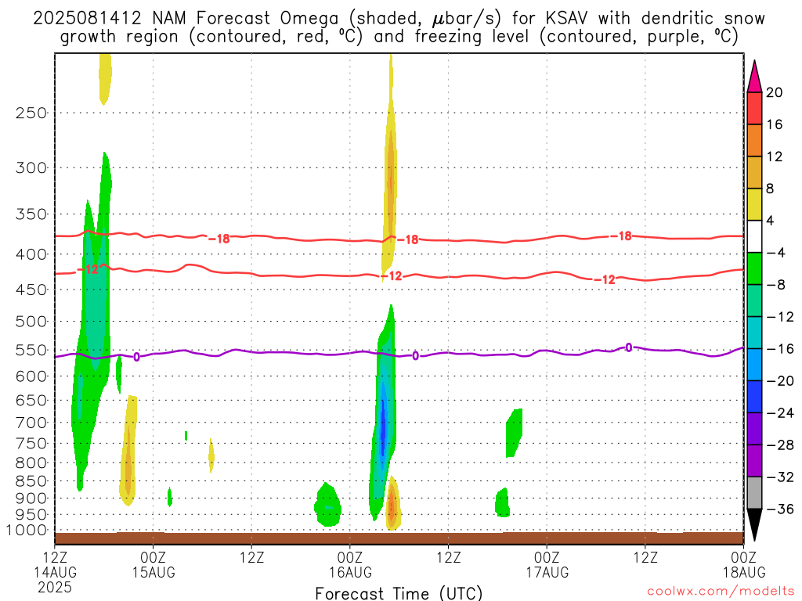802x601 pixels.
Task: Click the 00Z 17AUG time axis label
Action: [x=547, y=564]
